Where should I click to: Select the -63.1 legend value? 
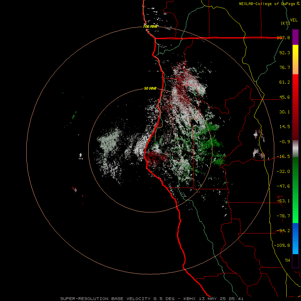[283, 201]
